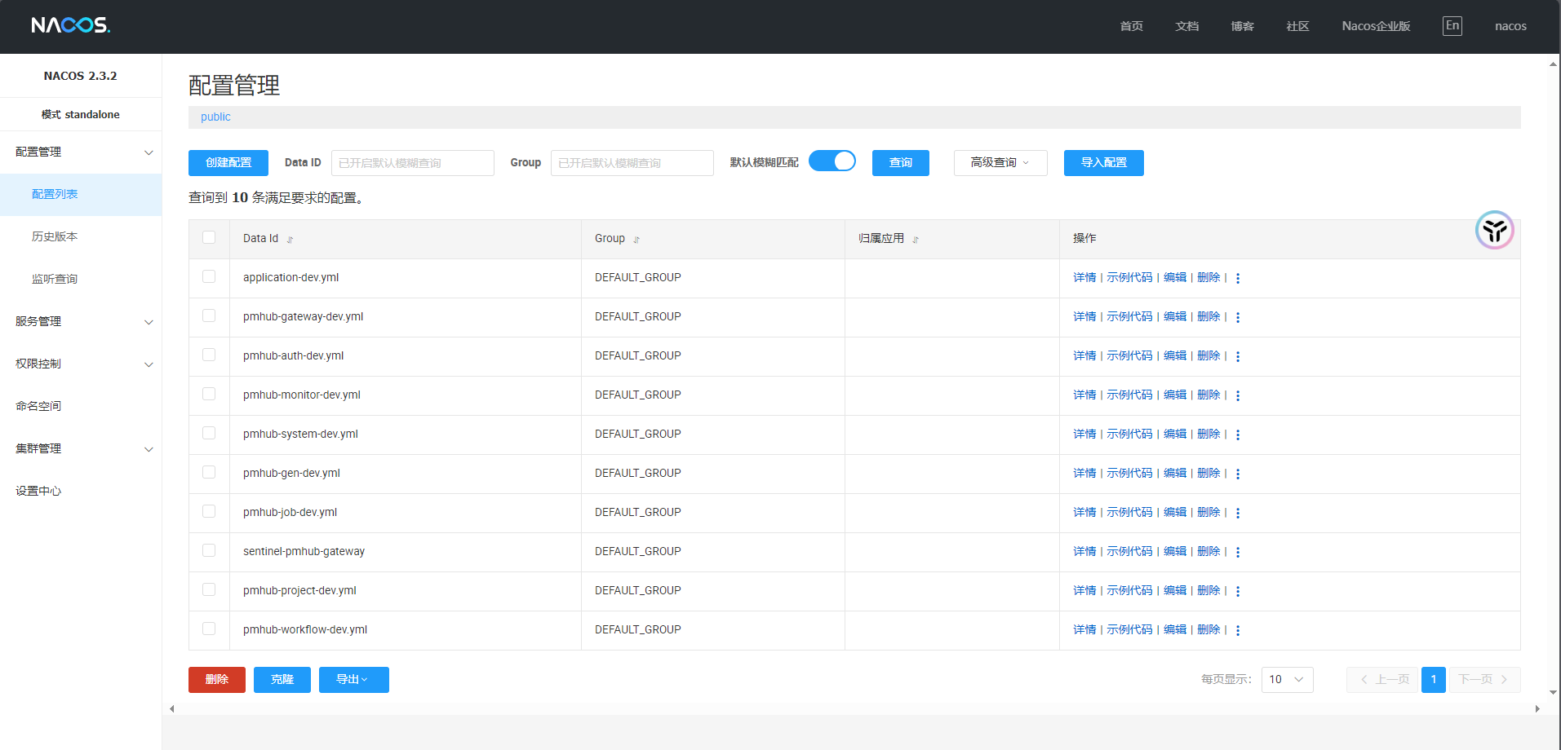Check the pmhub-gateway-dev.yml row checkbox
The width and height of the screenshot is (1561, 750).
click(x=209, y=316)
